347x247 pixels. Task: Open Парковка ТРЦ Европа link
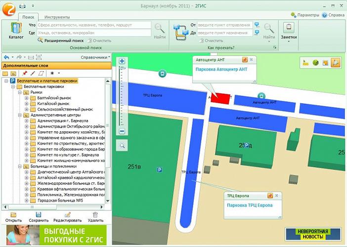(x=250, y=205)
